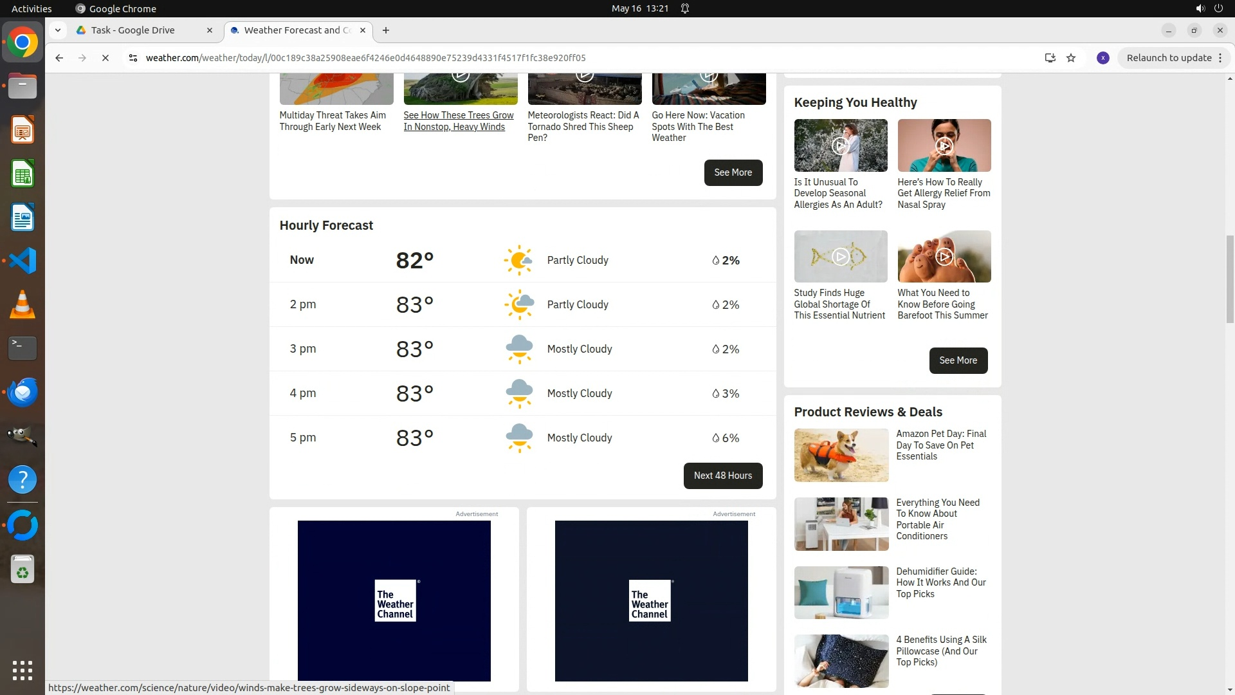
Task: Click the Next 48 Hours button
Action: click(x=722, y=476)
